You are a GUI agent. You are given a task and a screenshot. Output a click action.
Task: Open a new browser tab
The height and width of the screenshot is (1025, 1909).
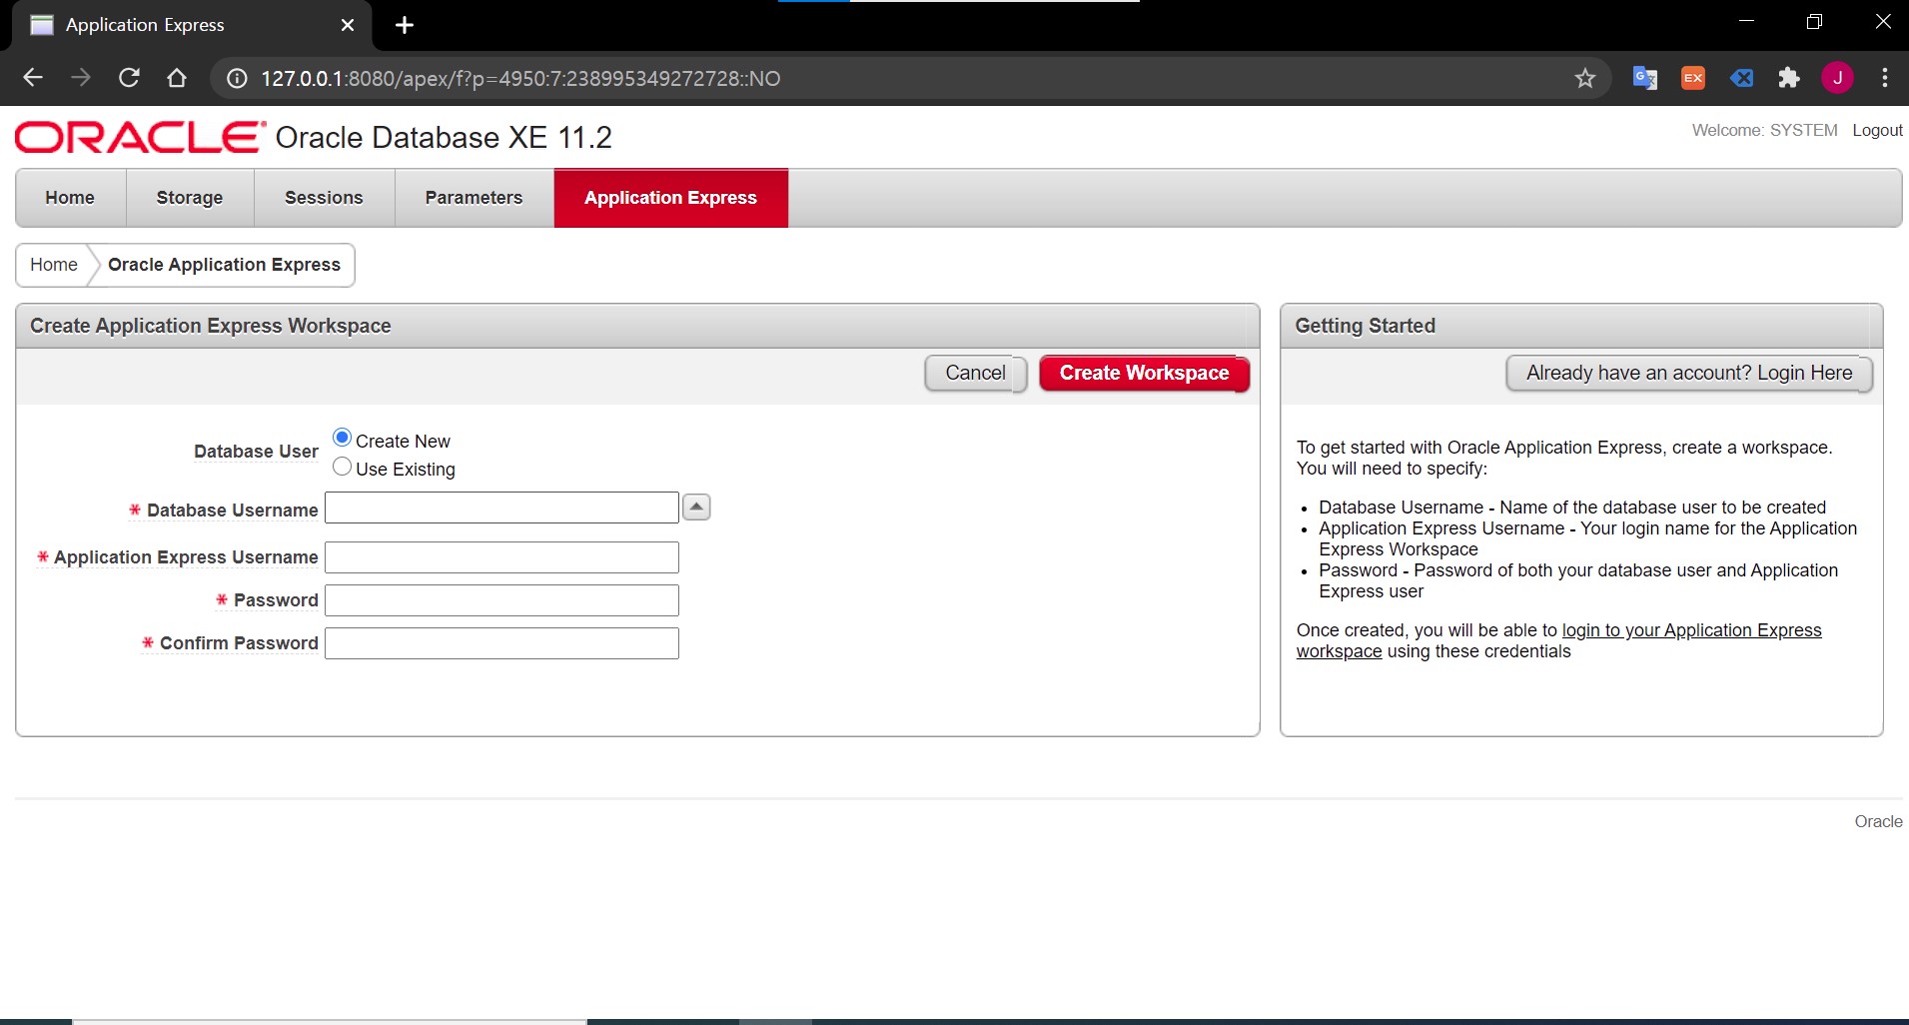pyautogui.click(x=405, y=25)
